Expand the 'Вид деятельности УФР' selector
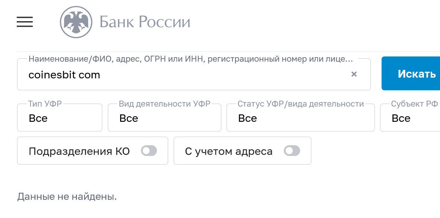 point(164,118)
